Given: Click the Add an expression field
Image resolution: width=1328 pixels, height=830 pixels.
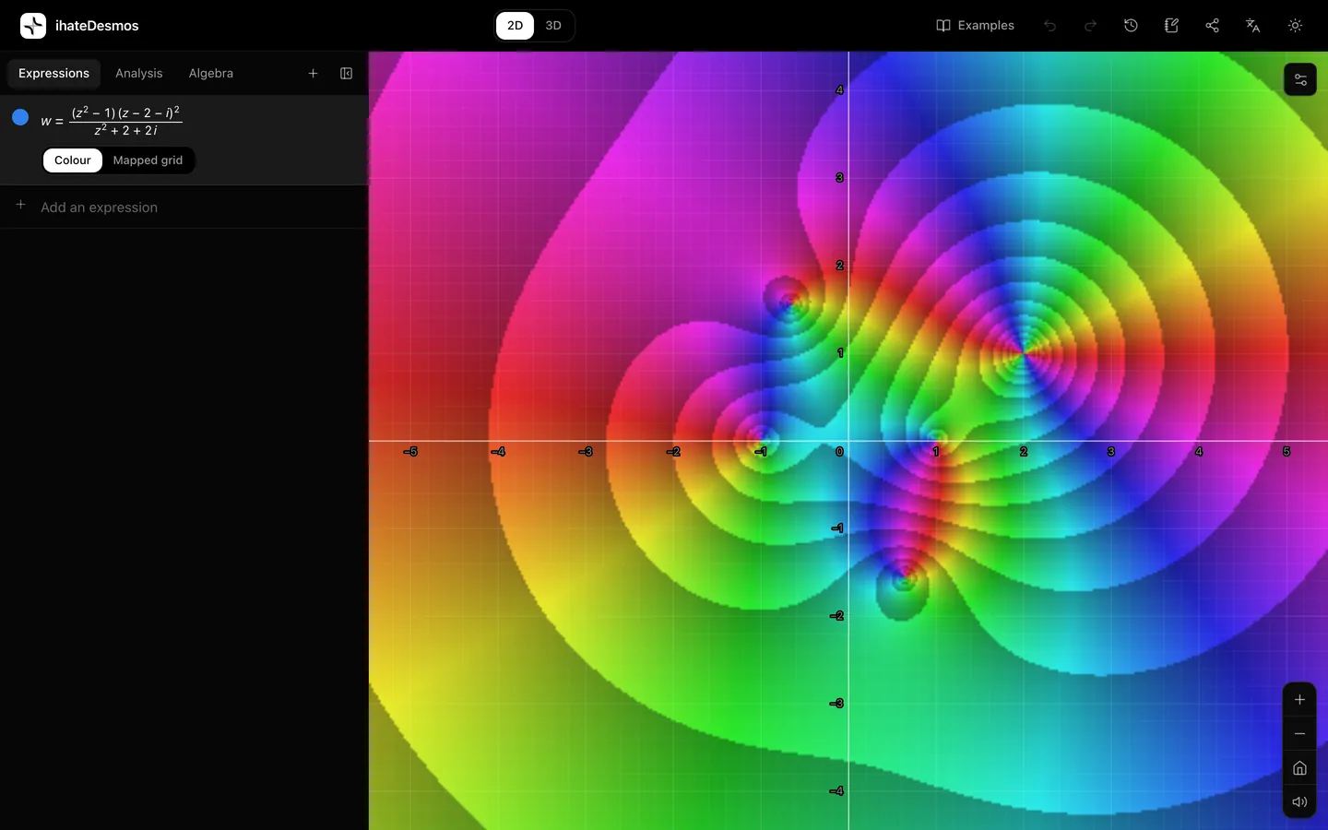Looking at the screenshot, I should tap(184, 207).
